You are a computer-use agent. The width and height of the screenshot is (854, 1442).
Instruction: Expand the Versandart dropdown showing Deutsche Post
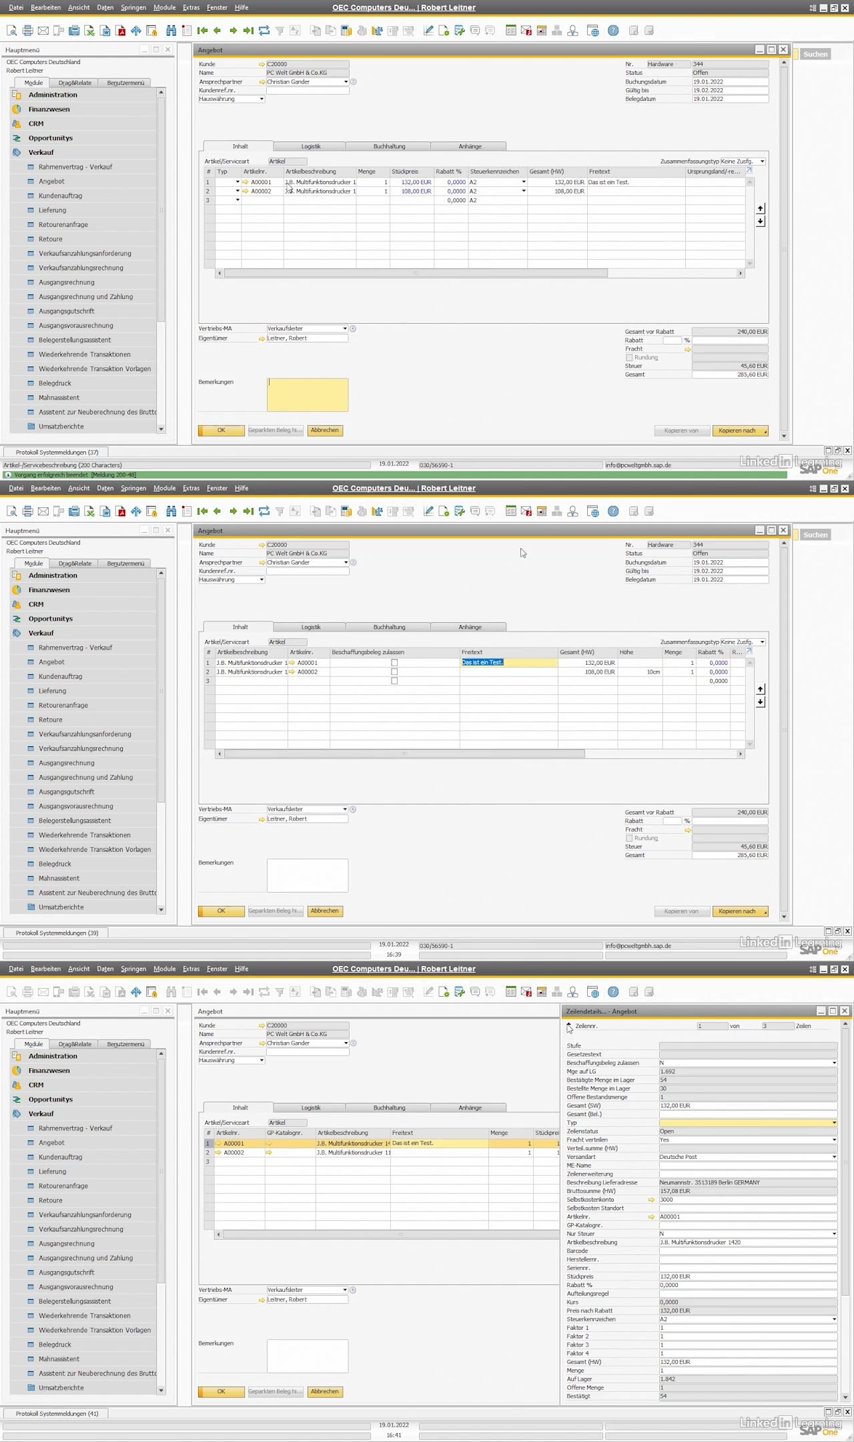point(834,1157)
